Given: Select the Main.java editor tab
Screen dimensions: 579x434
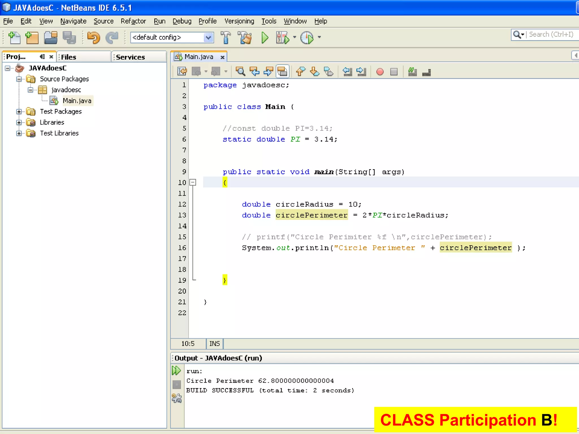Looking at the screenshot, I should [x=198, y=57].
